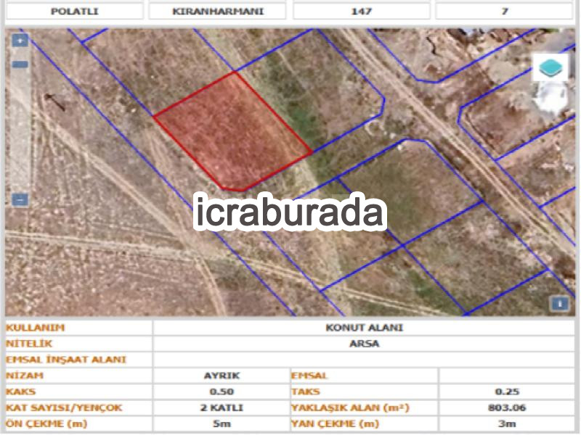Click the block number 147 cell
Image resolution: width=581 pixels, height=435 pixels.
(x=361, y=11)
